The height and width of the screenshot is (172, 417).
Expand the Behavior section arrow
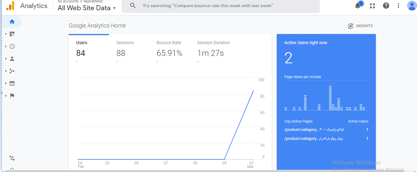(x=6, y=83)
